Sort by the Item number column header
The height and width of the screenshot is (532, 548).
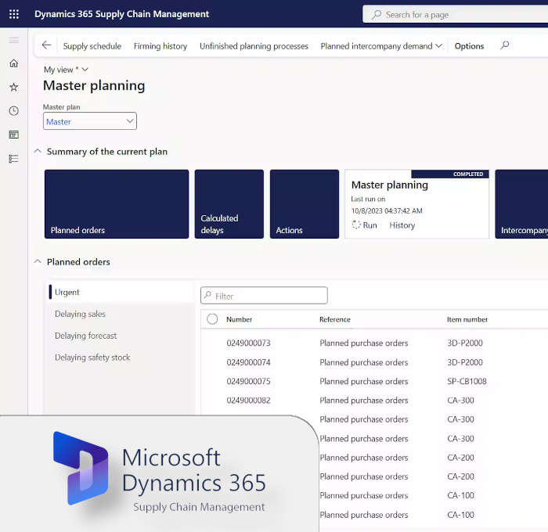467,319
